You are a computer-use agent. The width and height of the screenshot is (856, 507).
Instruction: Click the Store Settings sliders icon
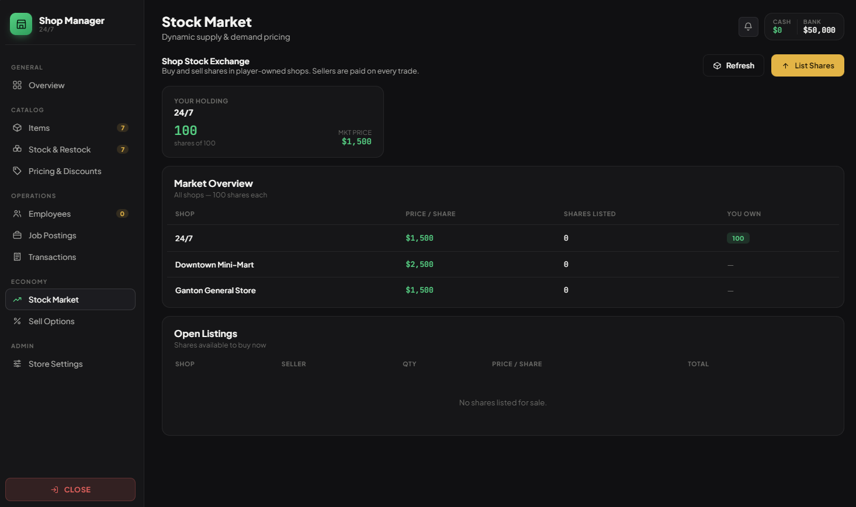[17, 364]
